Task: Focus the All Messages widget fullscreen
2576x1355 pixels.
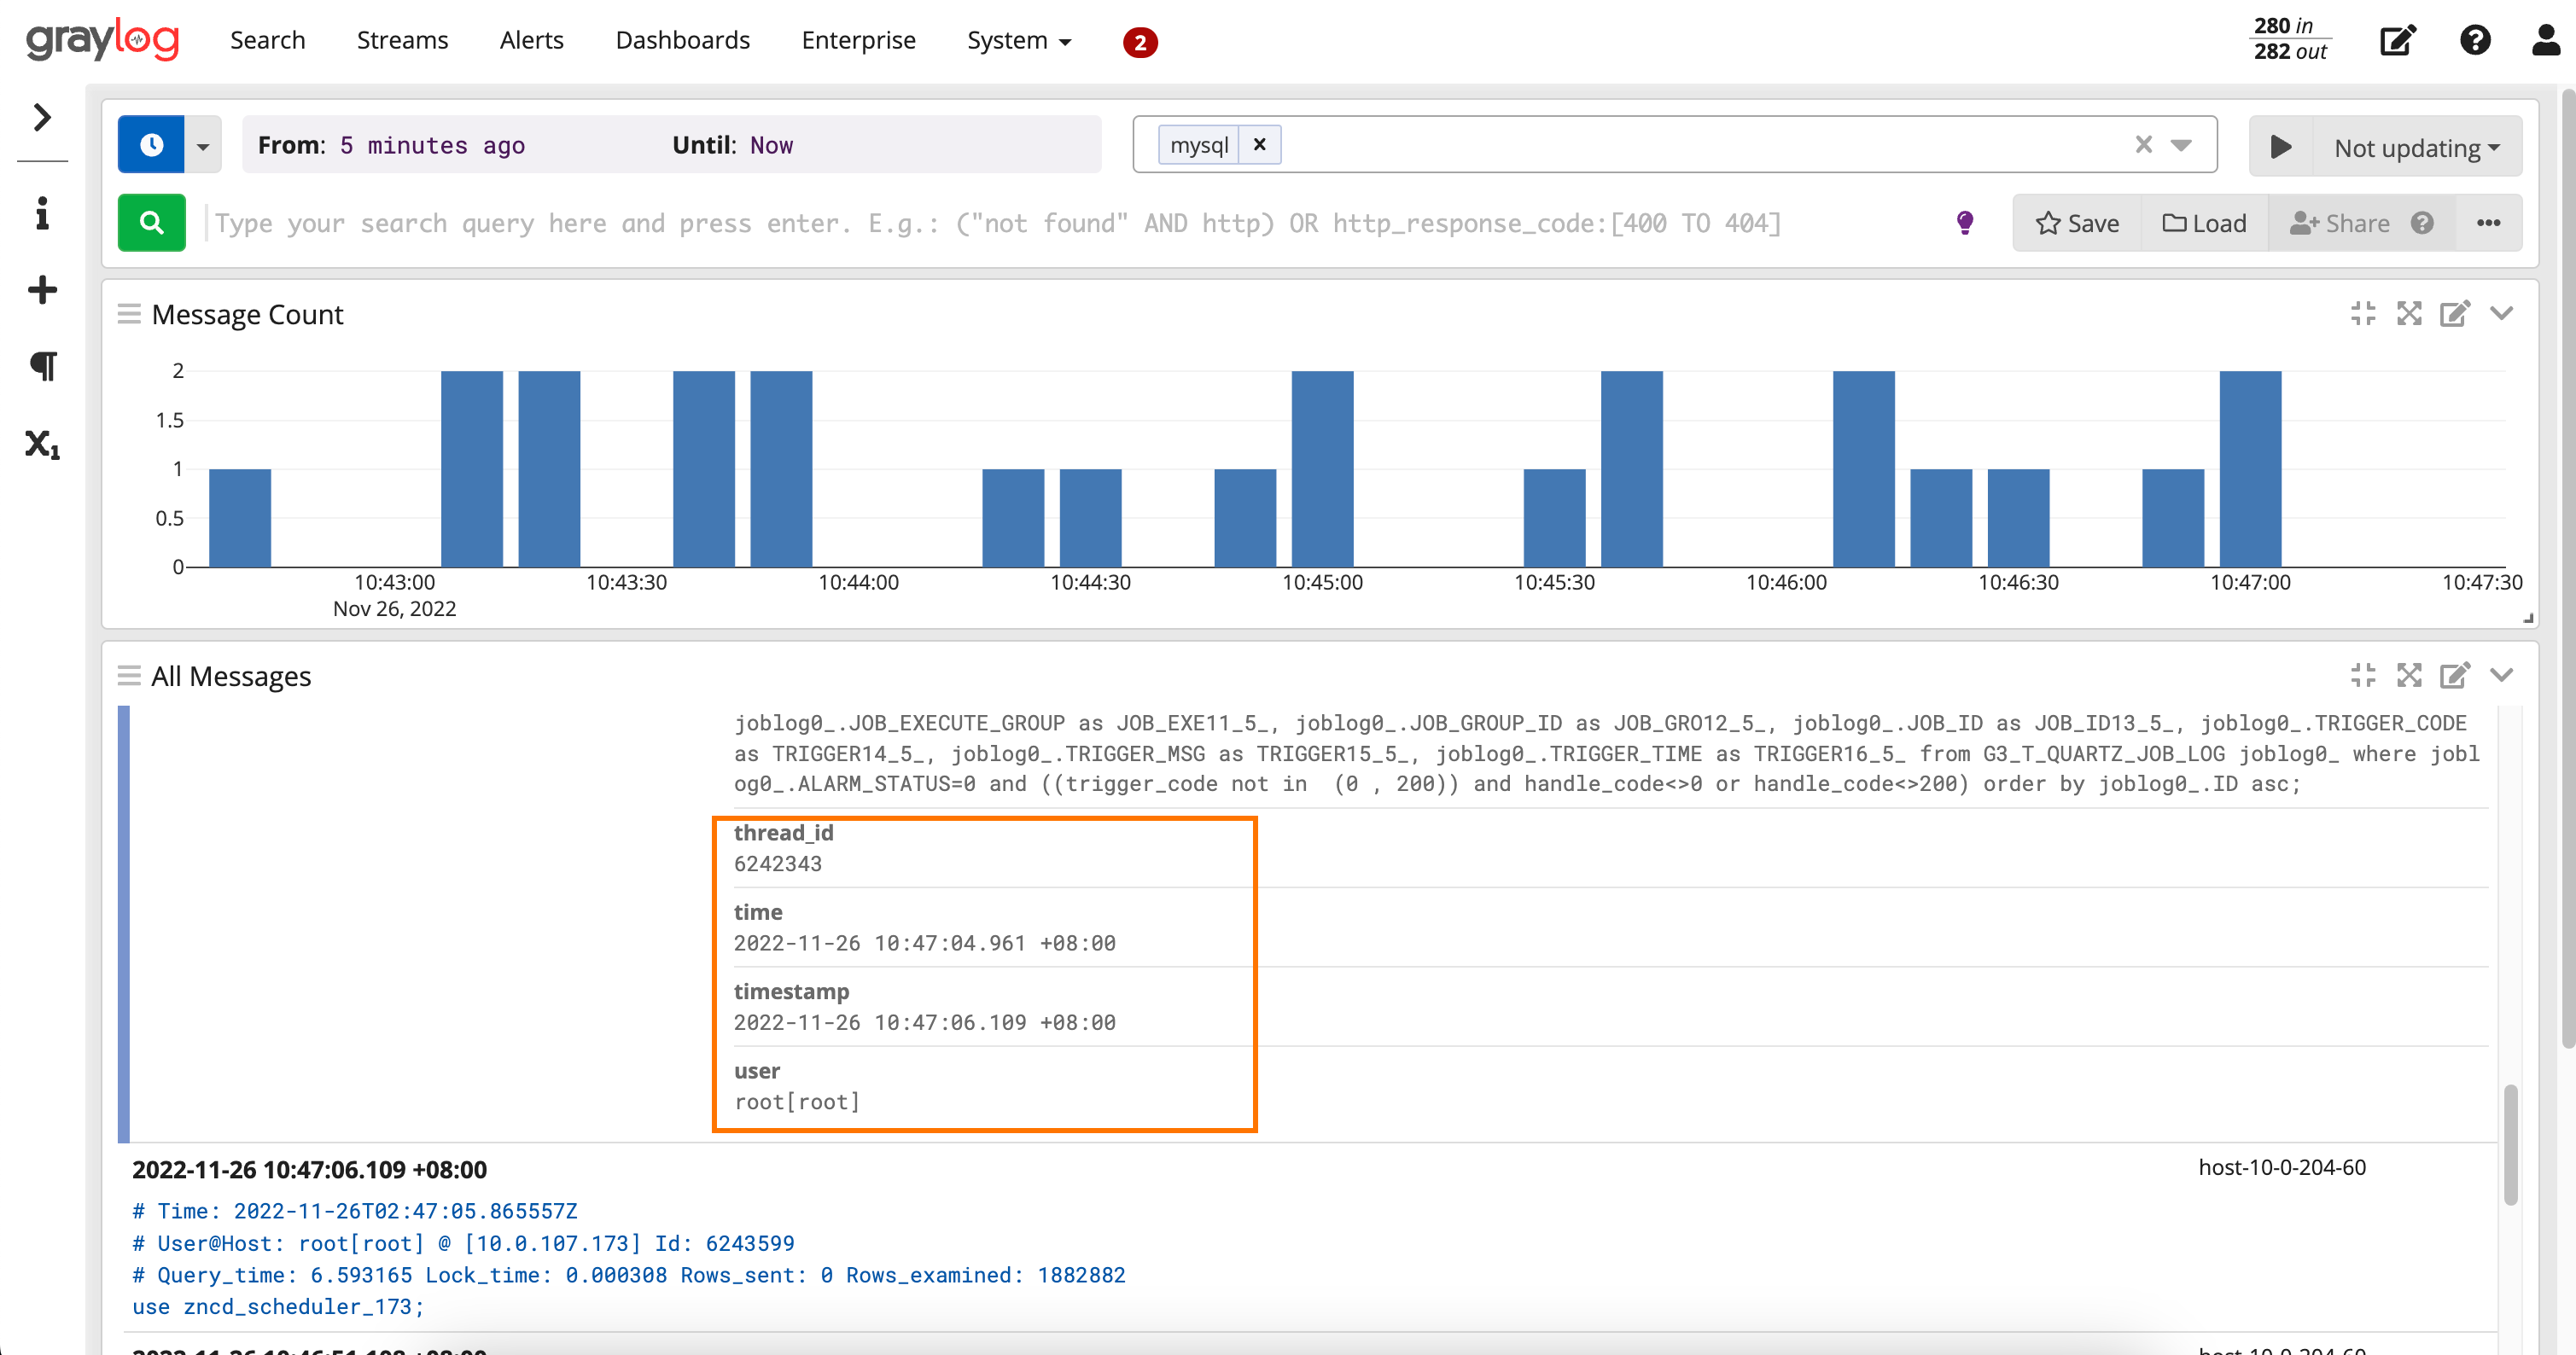Action: 2409,675
